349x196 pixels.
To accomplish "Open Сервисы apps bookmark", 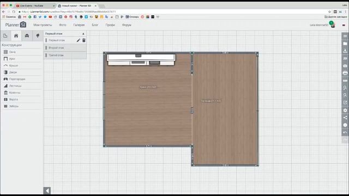I will (9, 17).
